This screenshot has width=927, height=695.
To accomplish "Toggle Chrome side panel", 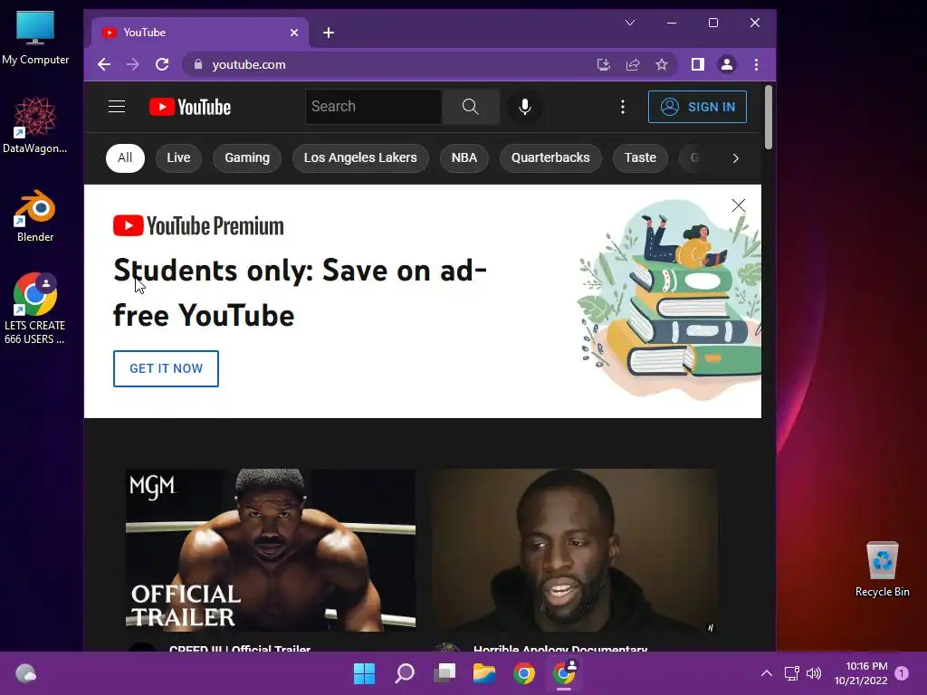I will pyautogui.click(x=698, y=64).
